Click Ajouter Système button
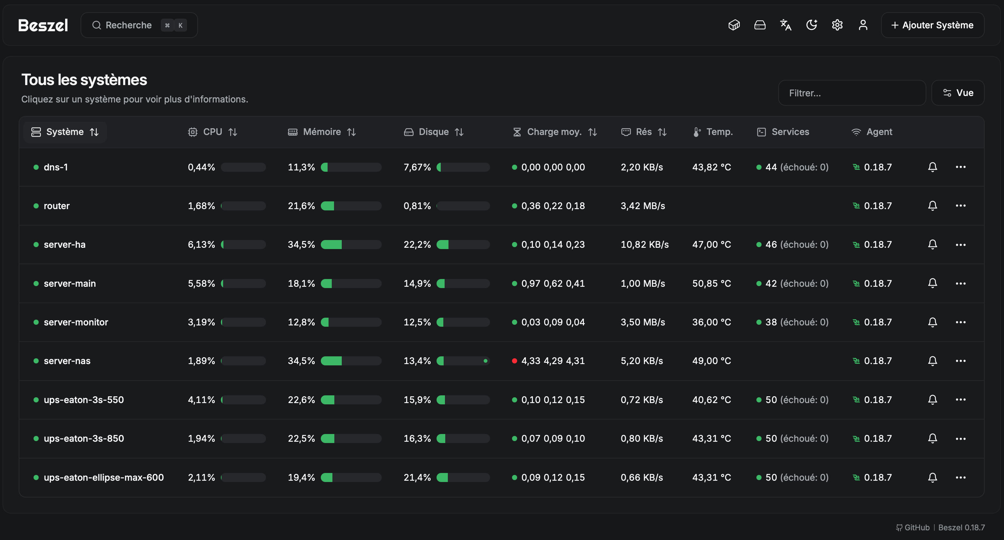 coord(932,25)
